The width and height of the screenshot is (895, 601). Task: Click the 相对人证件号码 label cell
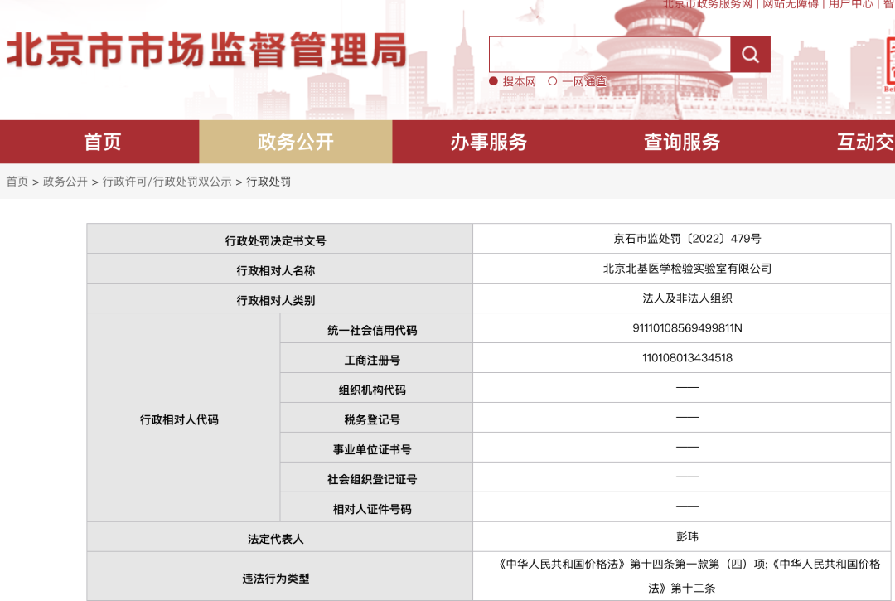(377, 506)
